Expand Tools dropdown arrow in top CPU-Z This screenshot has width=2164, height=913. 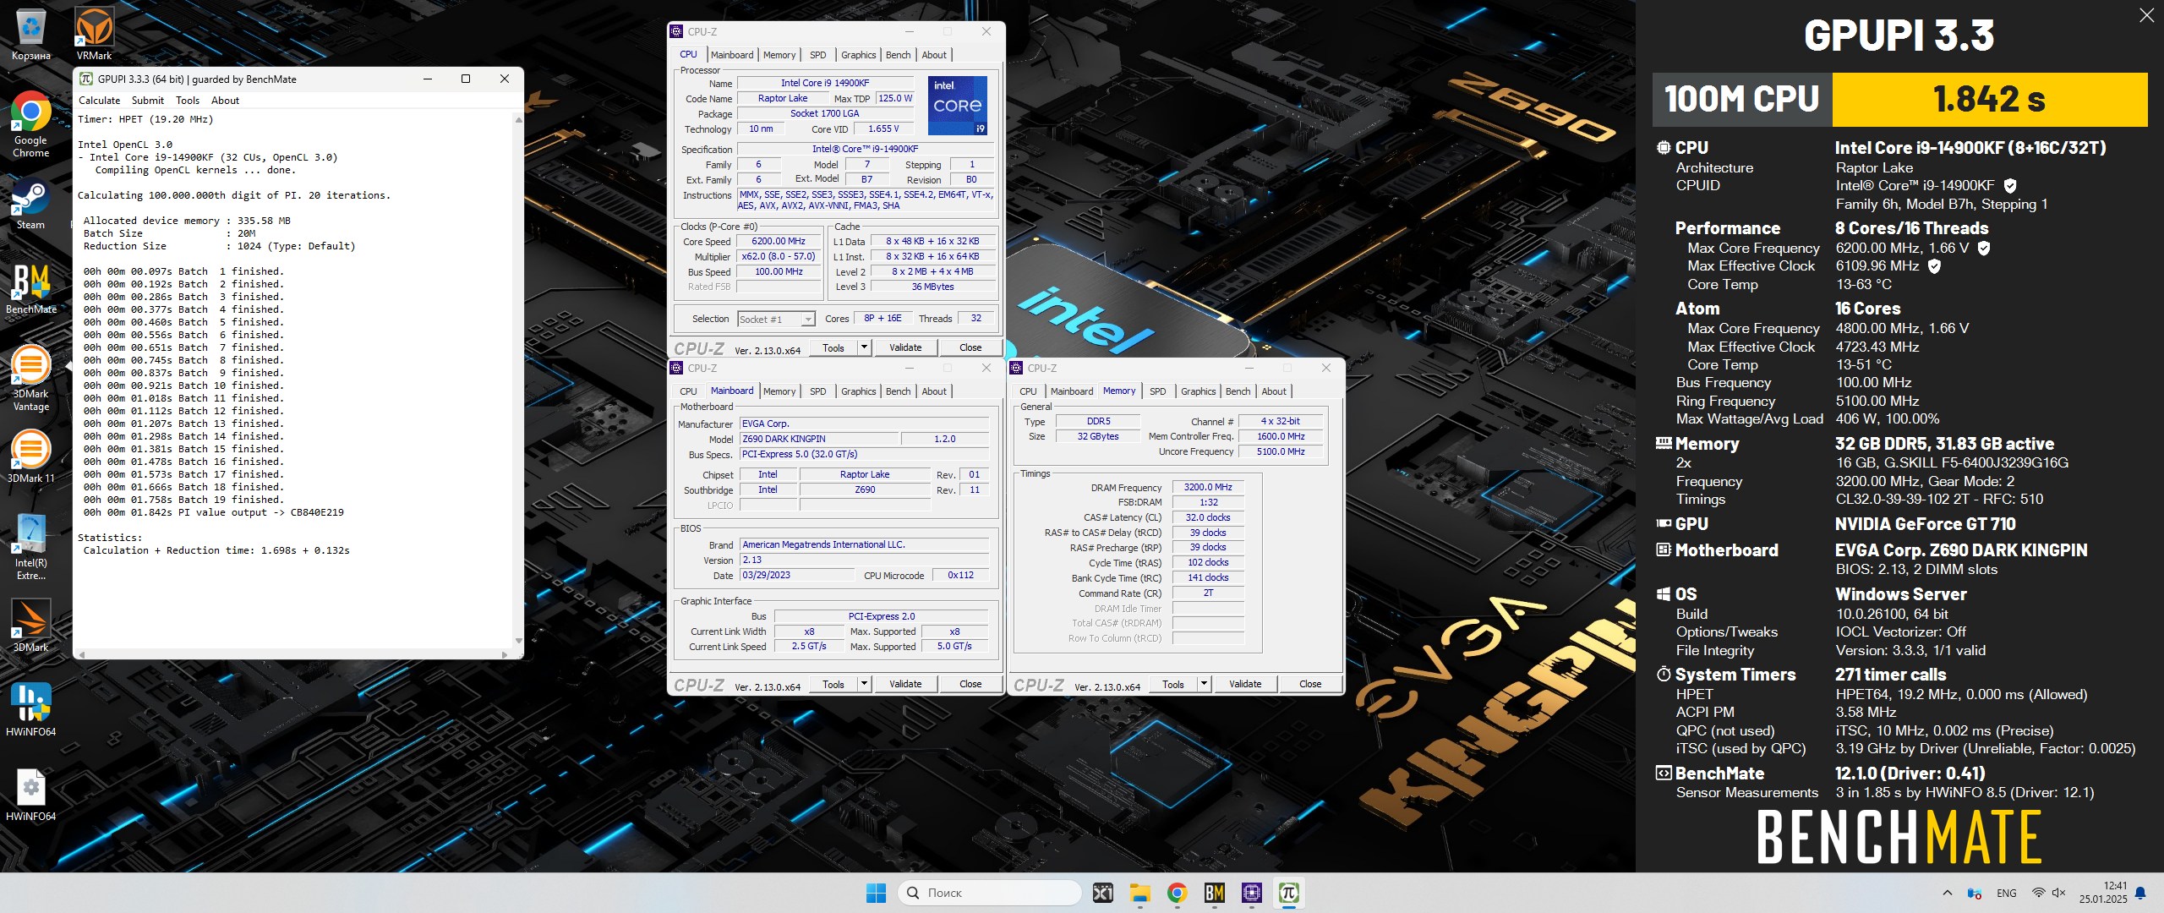pos(864,347)
